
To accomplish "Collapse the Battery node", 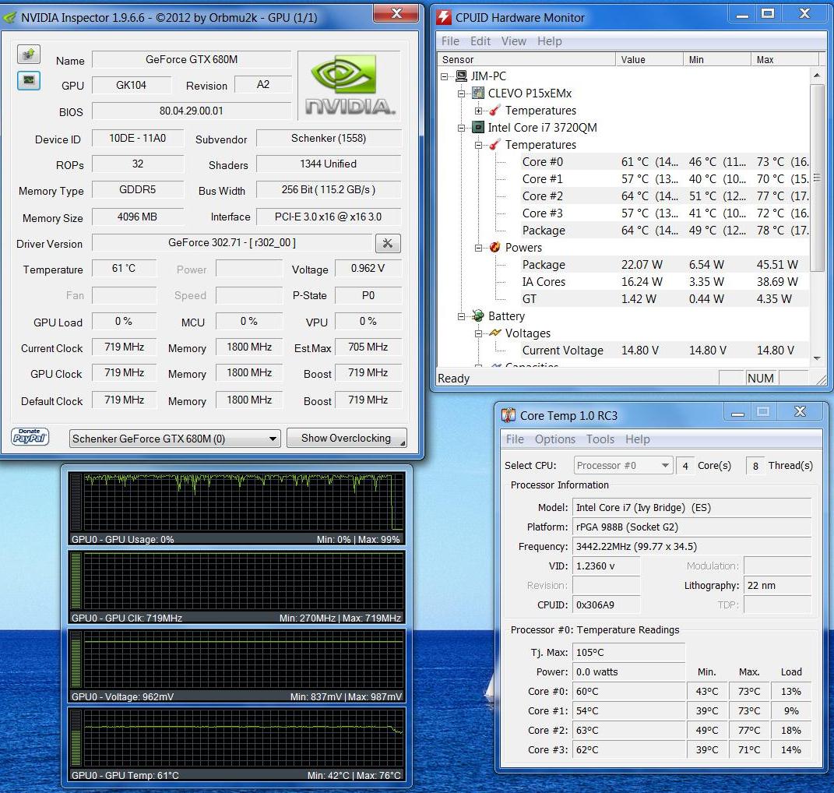I will click(x=462, y=316).
